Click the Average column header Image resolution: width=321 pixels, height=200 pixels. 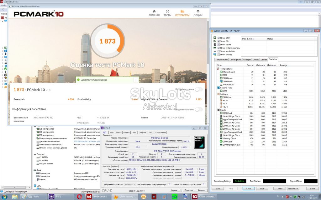[x=283, y=65]
